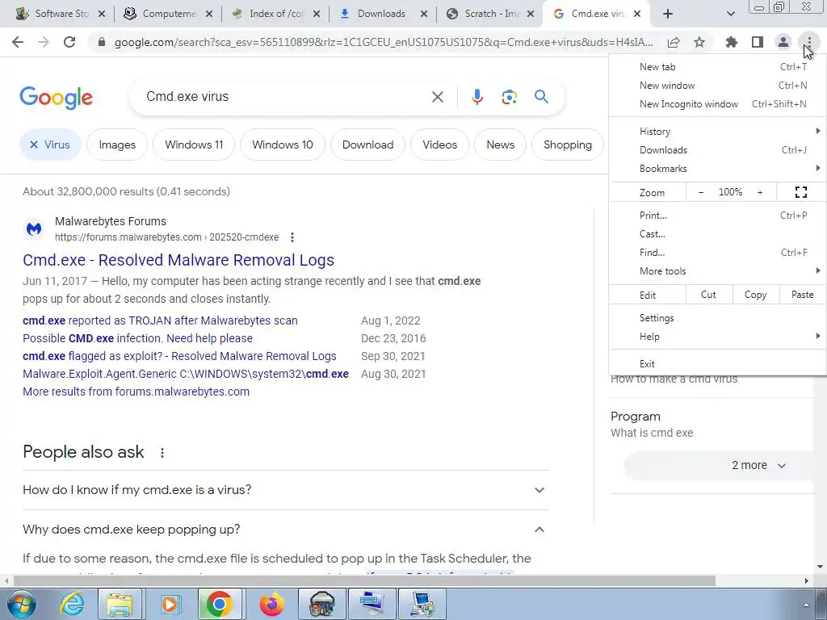Click the browser forward arrow

click(44, 42)
